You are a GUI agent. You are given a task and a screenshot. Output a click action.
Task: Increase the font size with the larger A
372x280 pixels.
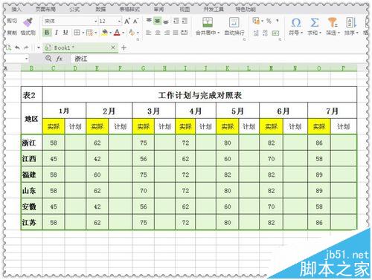127,21
